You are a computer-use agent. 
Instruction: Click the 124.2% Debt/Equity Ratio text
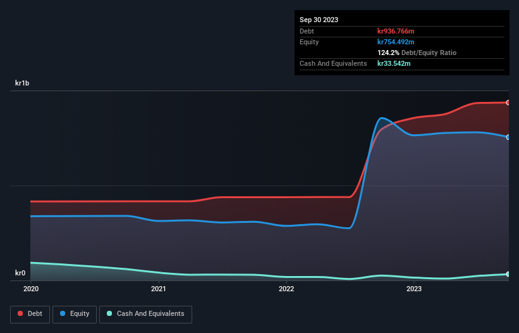pos(417,53)
